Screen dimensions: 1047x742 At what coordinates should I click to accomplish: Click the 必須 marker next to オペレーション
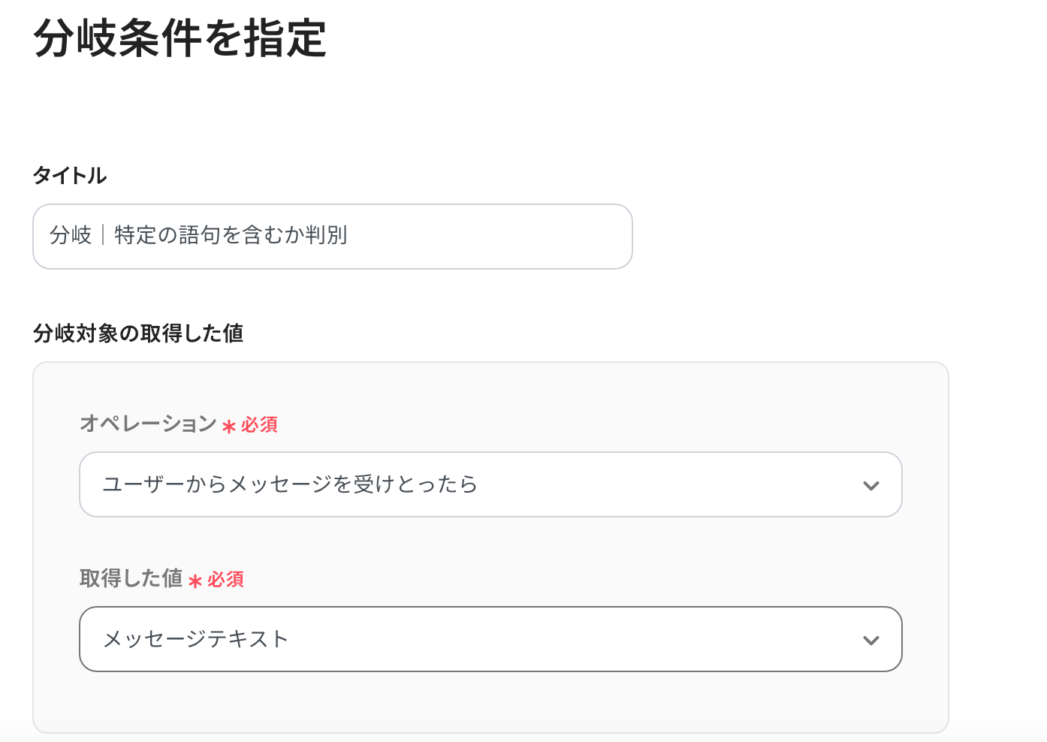[260, 425]
